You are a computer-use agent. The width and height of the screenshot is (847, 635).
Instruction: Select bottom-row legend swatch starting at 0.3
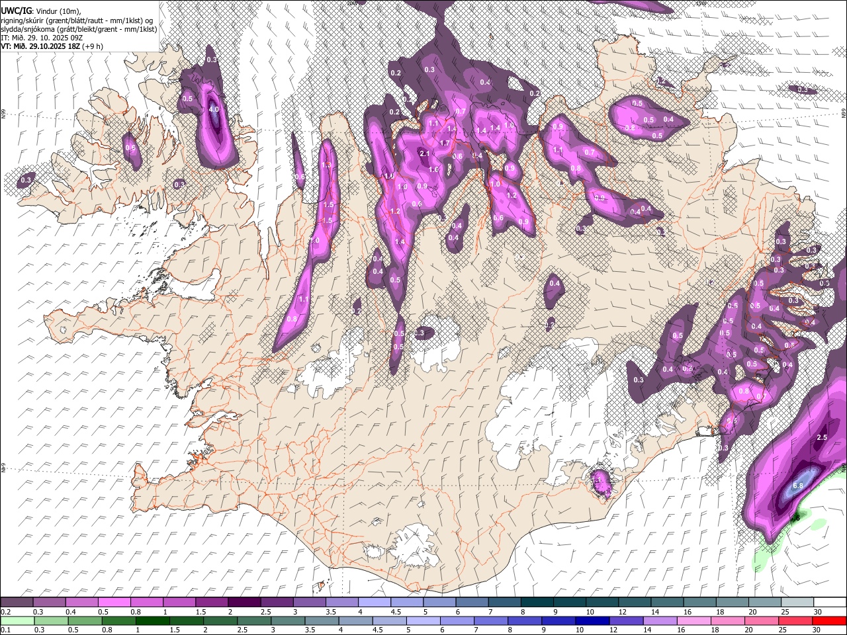tap(52, 621)
